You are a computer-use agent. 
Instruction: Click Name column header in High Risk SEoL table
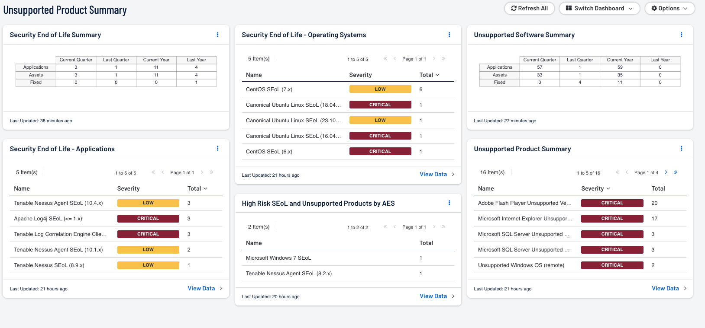[x=254, y=243]
